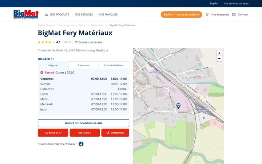Click the BigMat logo

[x=26, y=14]
